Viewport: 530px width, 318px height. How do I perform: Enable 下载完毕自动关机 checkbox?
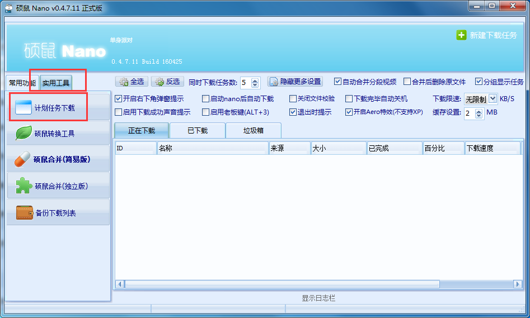pyautogui.click(x=349, y=98)
